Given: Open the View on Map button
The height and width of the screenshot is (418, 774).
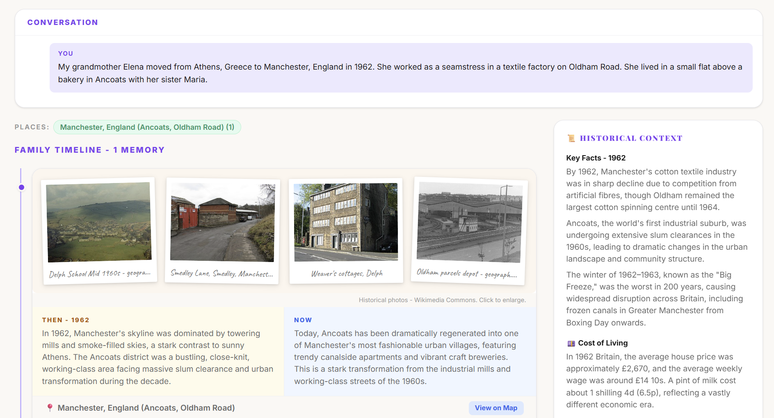Looking at the screenshot, I should click(x=496, y=408).
